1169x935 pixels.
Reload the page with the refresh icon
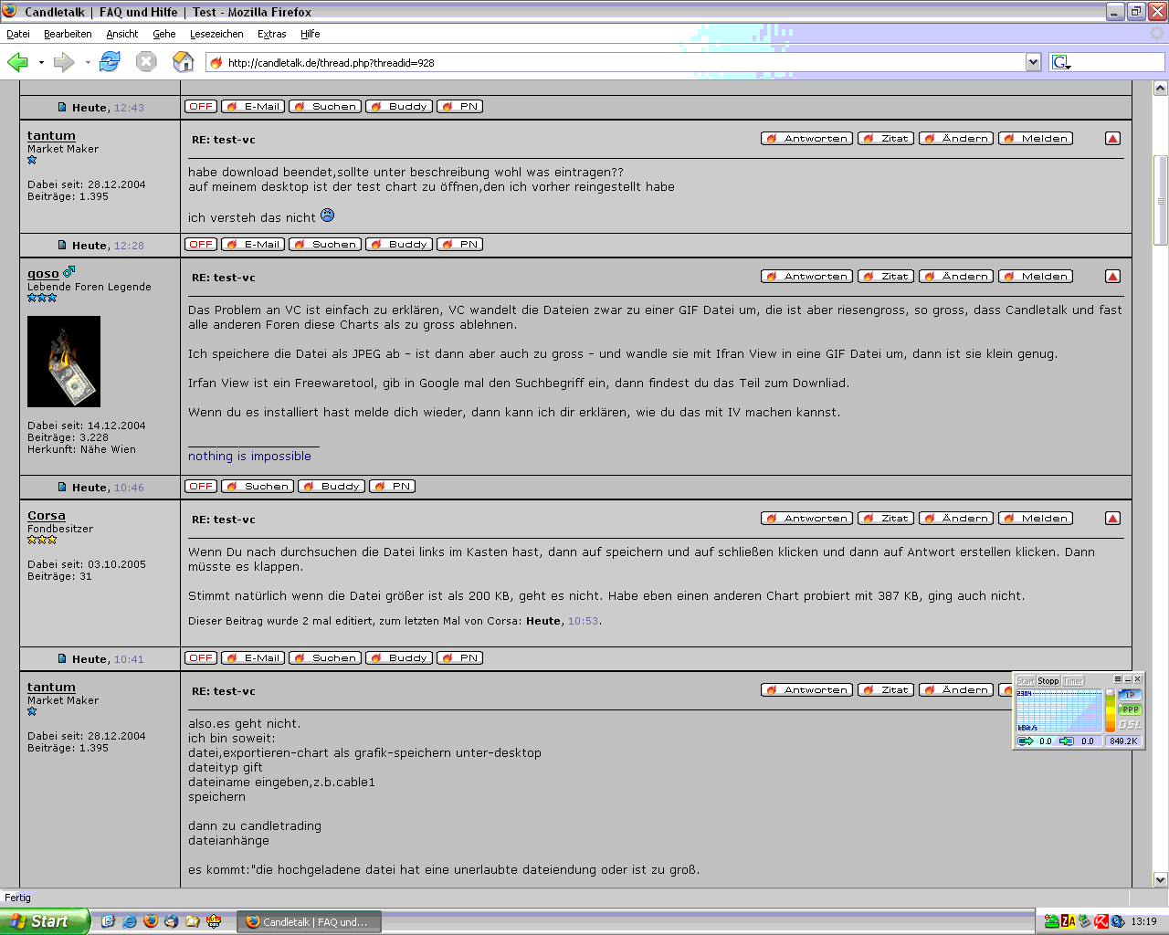[x=111, y=62]
